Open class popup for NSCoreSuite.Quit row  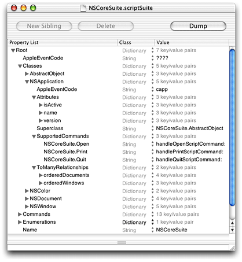[x=152, y=160]
